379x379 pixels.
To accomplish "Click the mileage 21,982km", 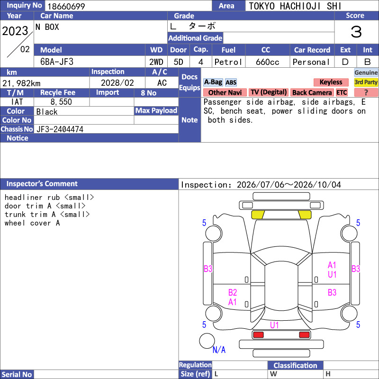I will pos(21,83).
